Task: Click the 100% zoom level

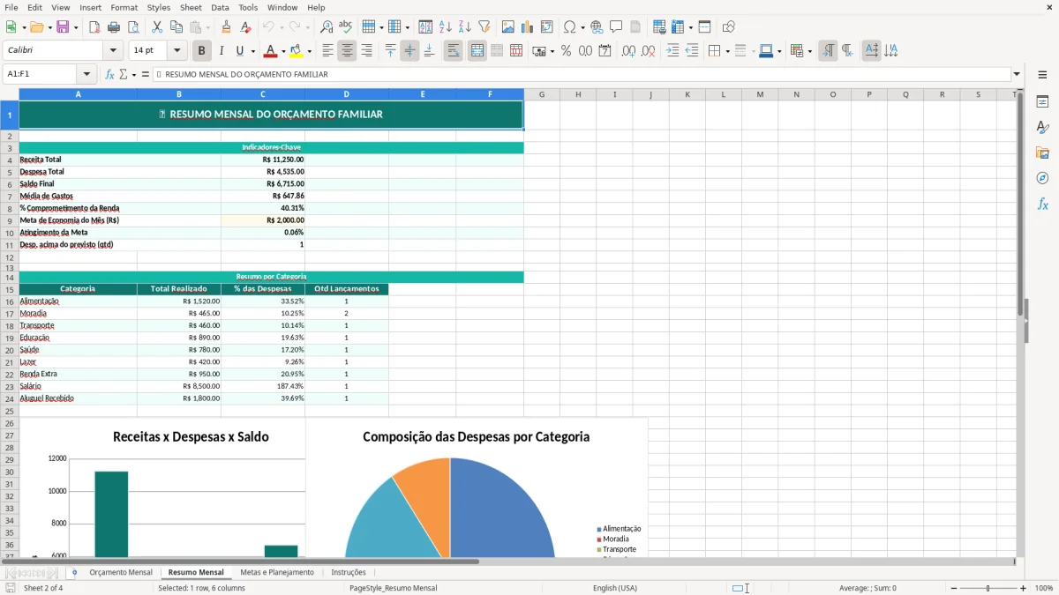Action: pyautogui.click(x=1044, y=588)
